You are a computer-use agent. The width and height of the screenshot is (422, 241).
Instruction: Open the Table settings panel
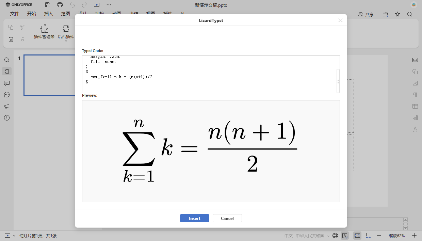(x=415, y=106)
